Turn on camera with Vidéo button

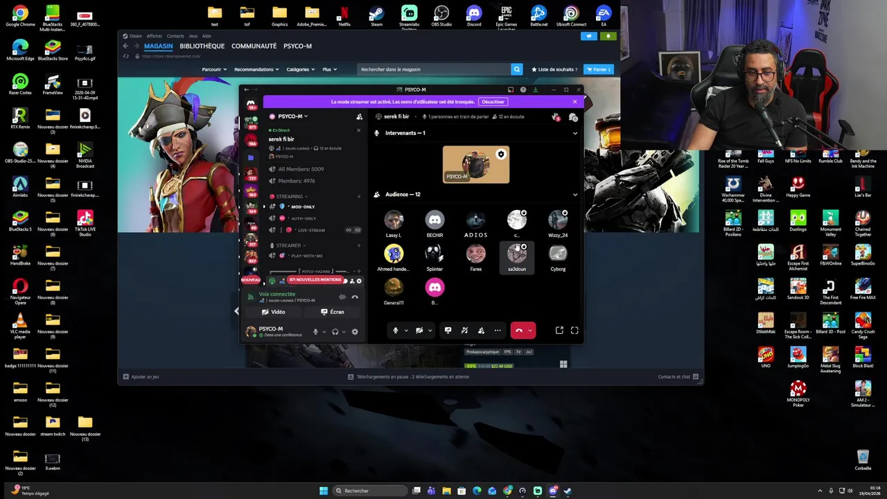273,312
